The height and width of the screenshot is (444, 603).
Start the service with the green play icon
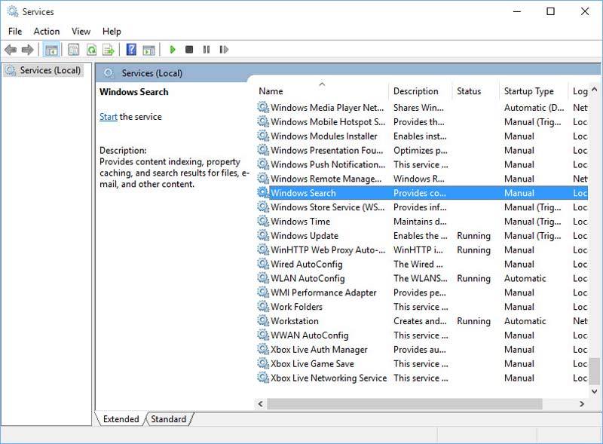tap(173, 49)
